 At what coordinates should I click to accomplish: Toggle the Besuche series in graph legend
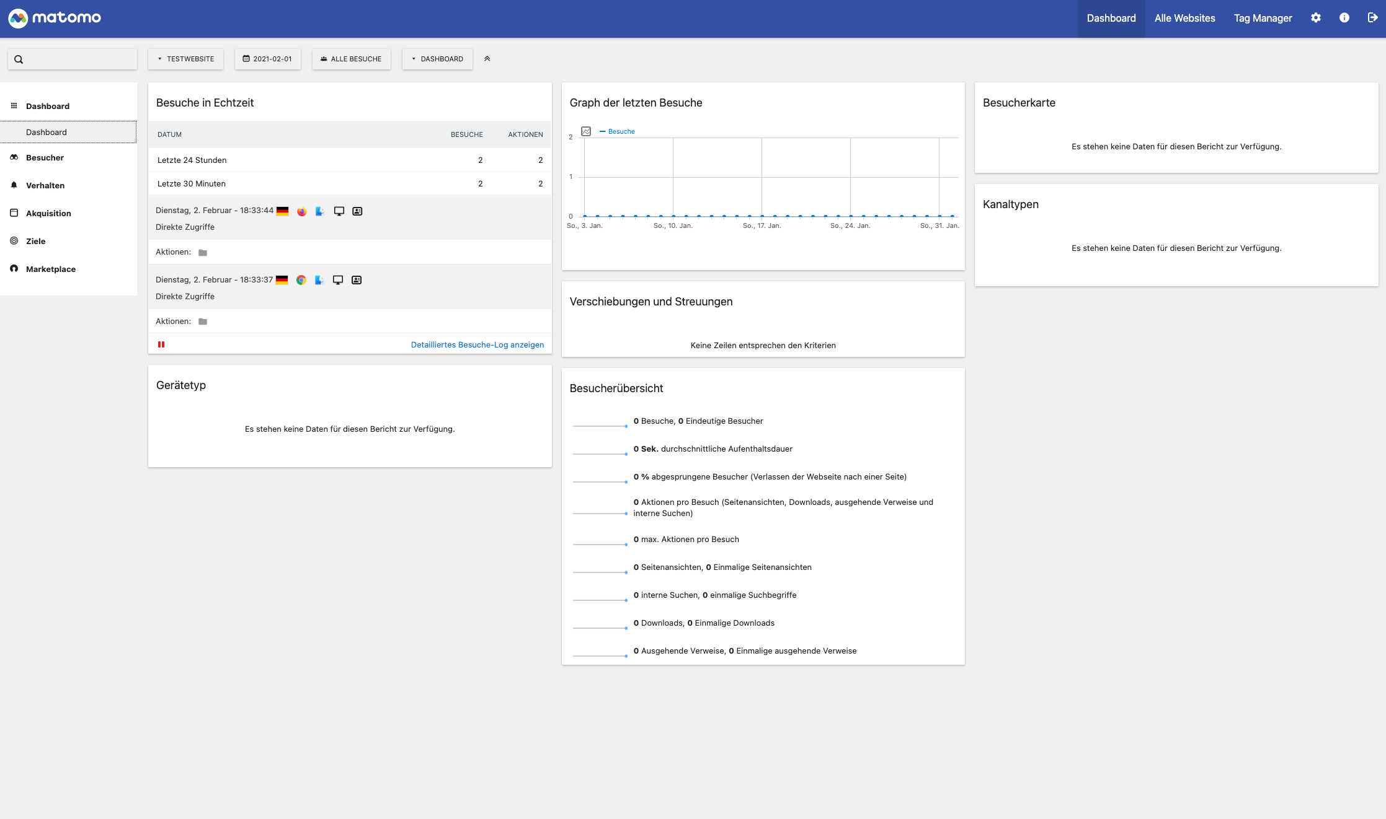(617, 131)
